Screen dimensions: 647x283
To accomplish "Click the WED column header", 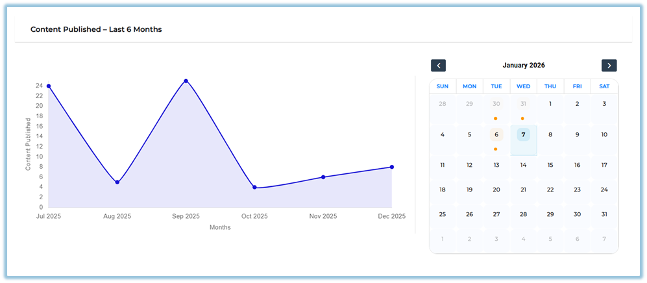I will pyautogui.click(x=523, y=86).
